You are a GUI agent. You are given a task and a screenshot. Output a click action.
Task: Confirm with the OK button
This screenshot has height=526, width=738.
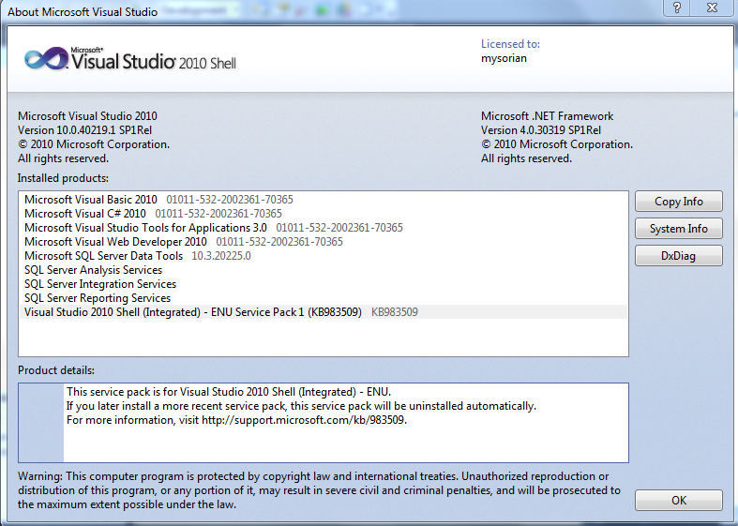click(x=678, y=500)
